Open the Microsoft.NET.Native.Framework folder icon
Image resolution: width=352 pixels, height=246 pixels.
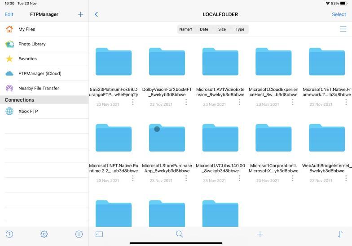(x=327, y=61)
